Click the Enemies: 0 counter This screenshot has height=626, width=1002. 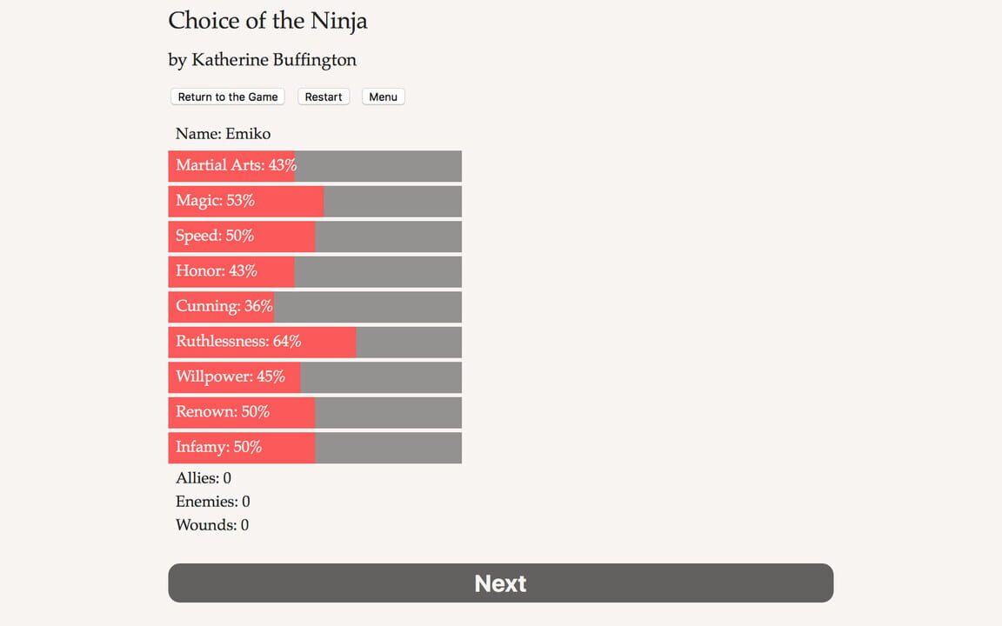210,501
